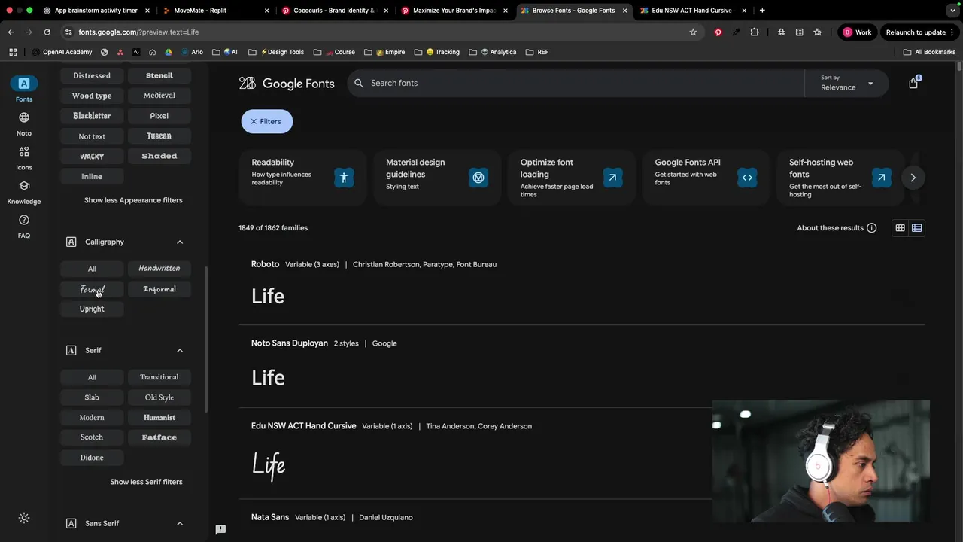Click the About these results info icon
Screen dimensions: 963x542
(871, 228)
